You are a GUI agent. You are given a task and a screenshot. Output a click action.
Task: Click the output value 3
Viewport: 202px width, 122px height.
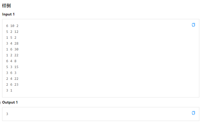tap(7, 114)
